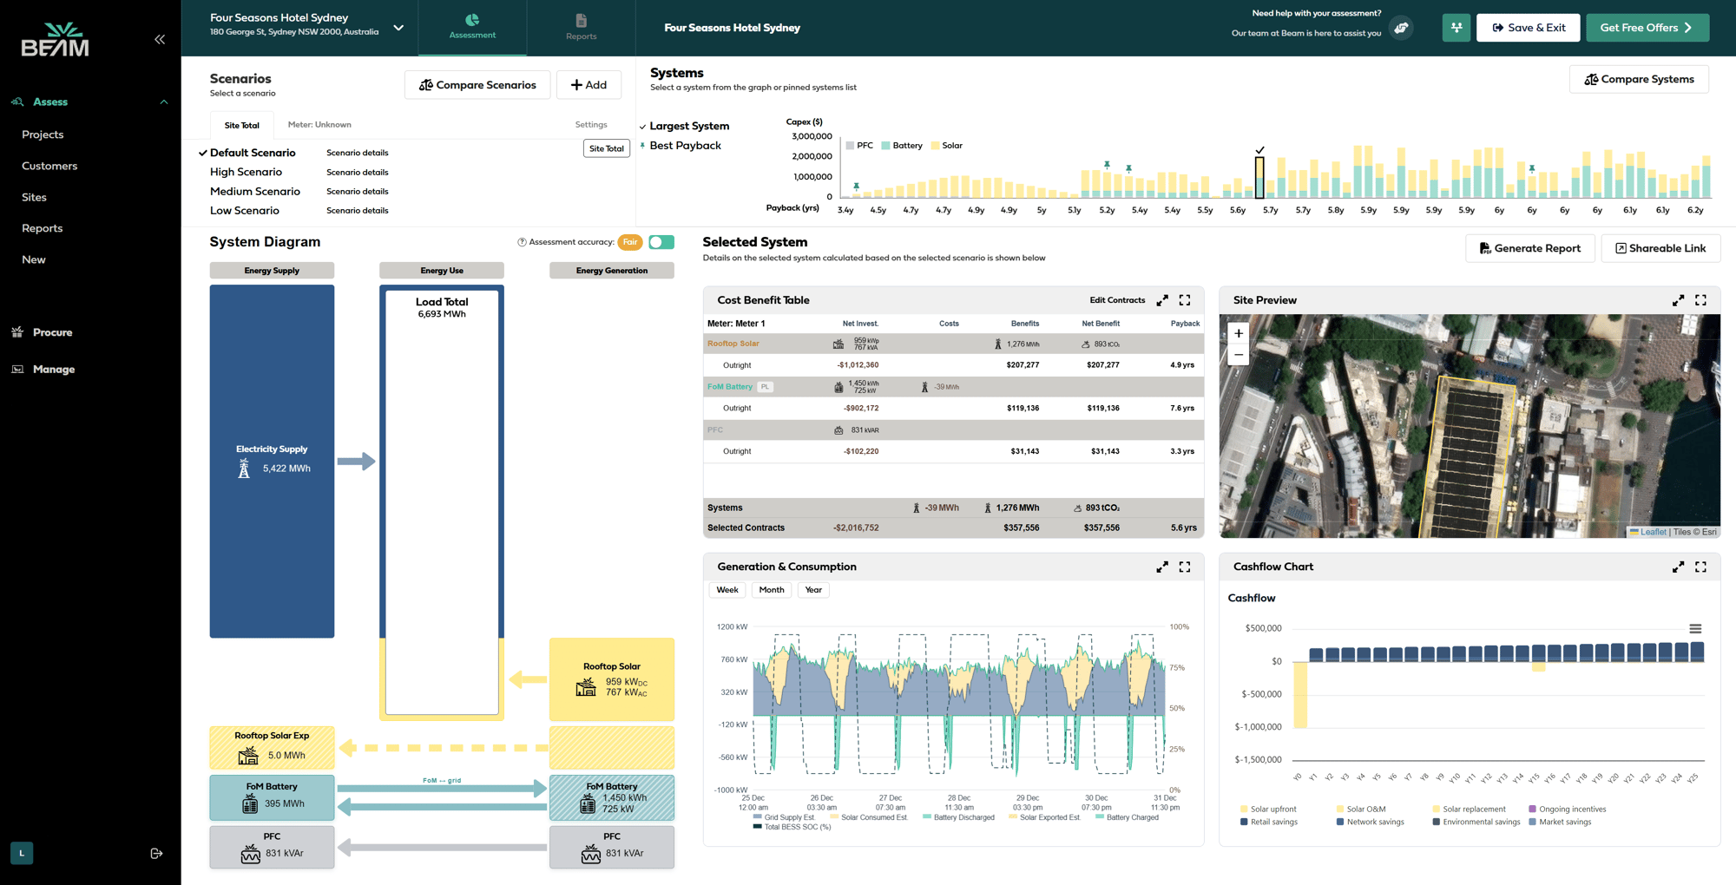
Task: Open the Four Seasons Hotel Sydney site dropdown
Action: (x=398, y=28)
